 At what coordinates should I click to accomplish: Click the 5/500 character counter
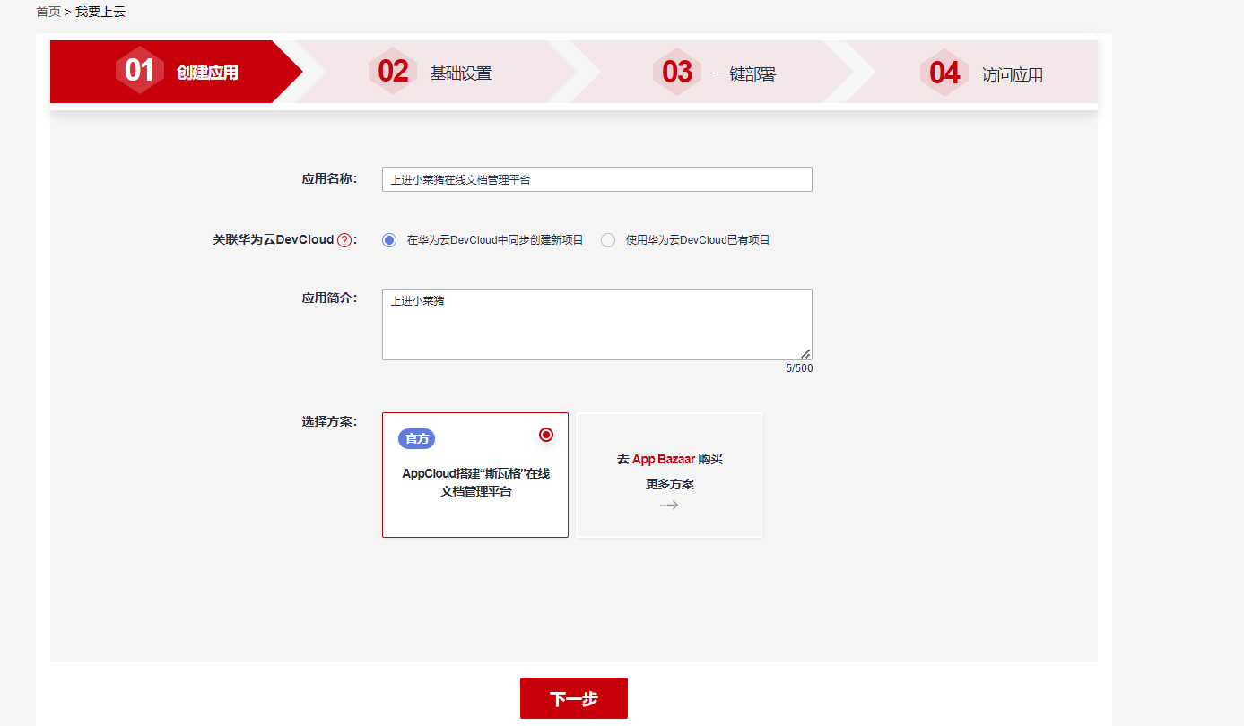800,368
